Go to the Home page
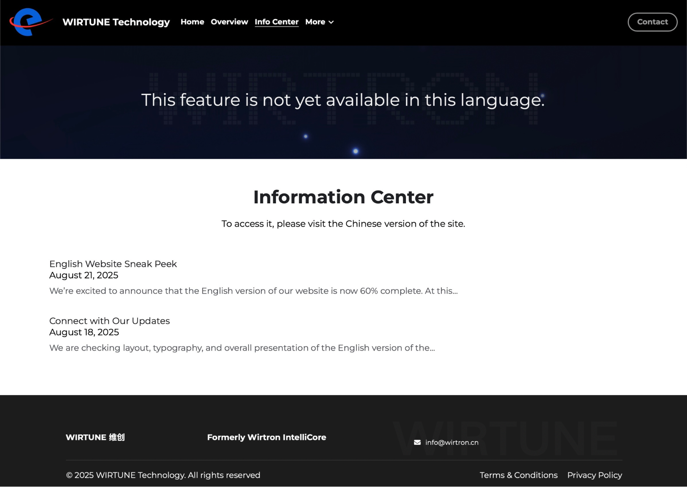The width and height of the screenshot is (687, 487). (192, 22)
